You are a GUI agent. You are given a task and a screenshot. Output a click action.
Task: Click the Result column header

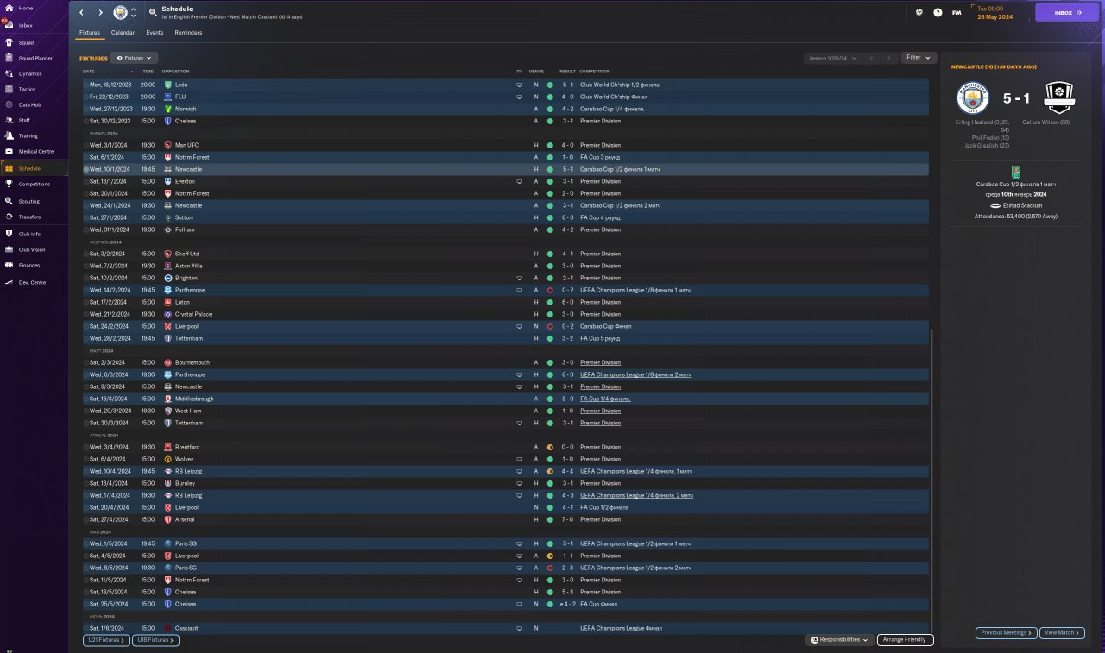pos(567,72)
